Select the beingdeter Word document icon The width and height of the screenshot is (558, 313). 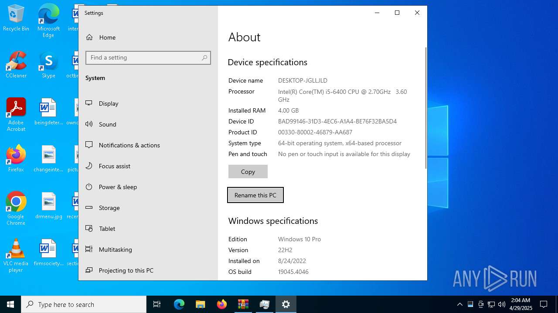click(x=48, y=112)
